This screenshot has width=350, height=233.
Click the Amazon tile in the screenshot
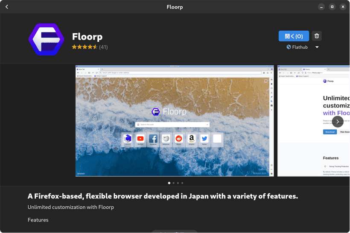pyautogui.click(x=192, y=139)
